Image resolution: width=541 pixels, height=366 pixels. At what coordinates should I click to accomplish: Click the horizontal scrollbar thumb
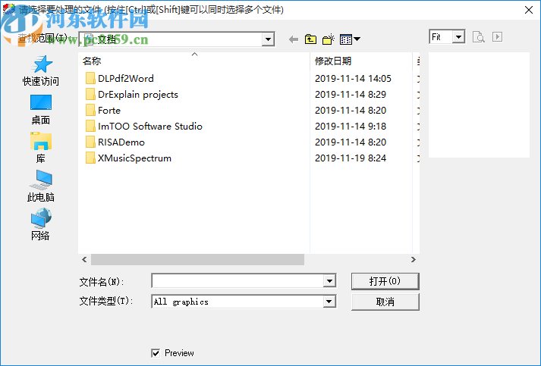coord(198,259)
